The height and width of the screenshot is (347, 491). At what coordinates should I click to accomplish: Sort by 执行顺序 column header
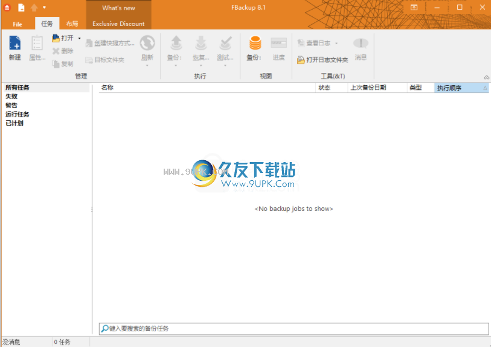[x=461, y=88]
